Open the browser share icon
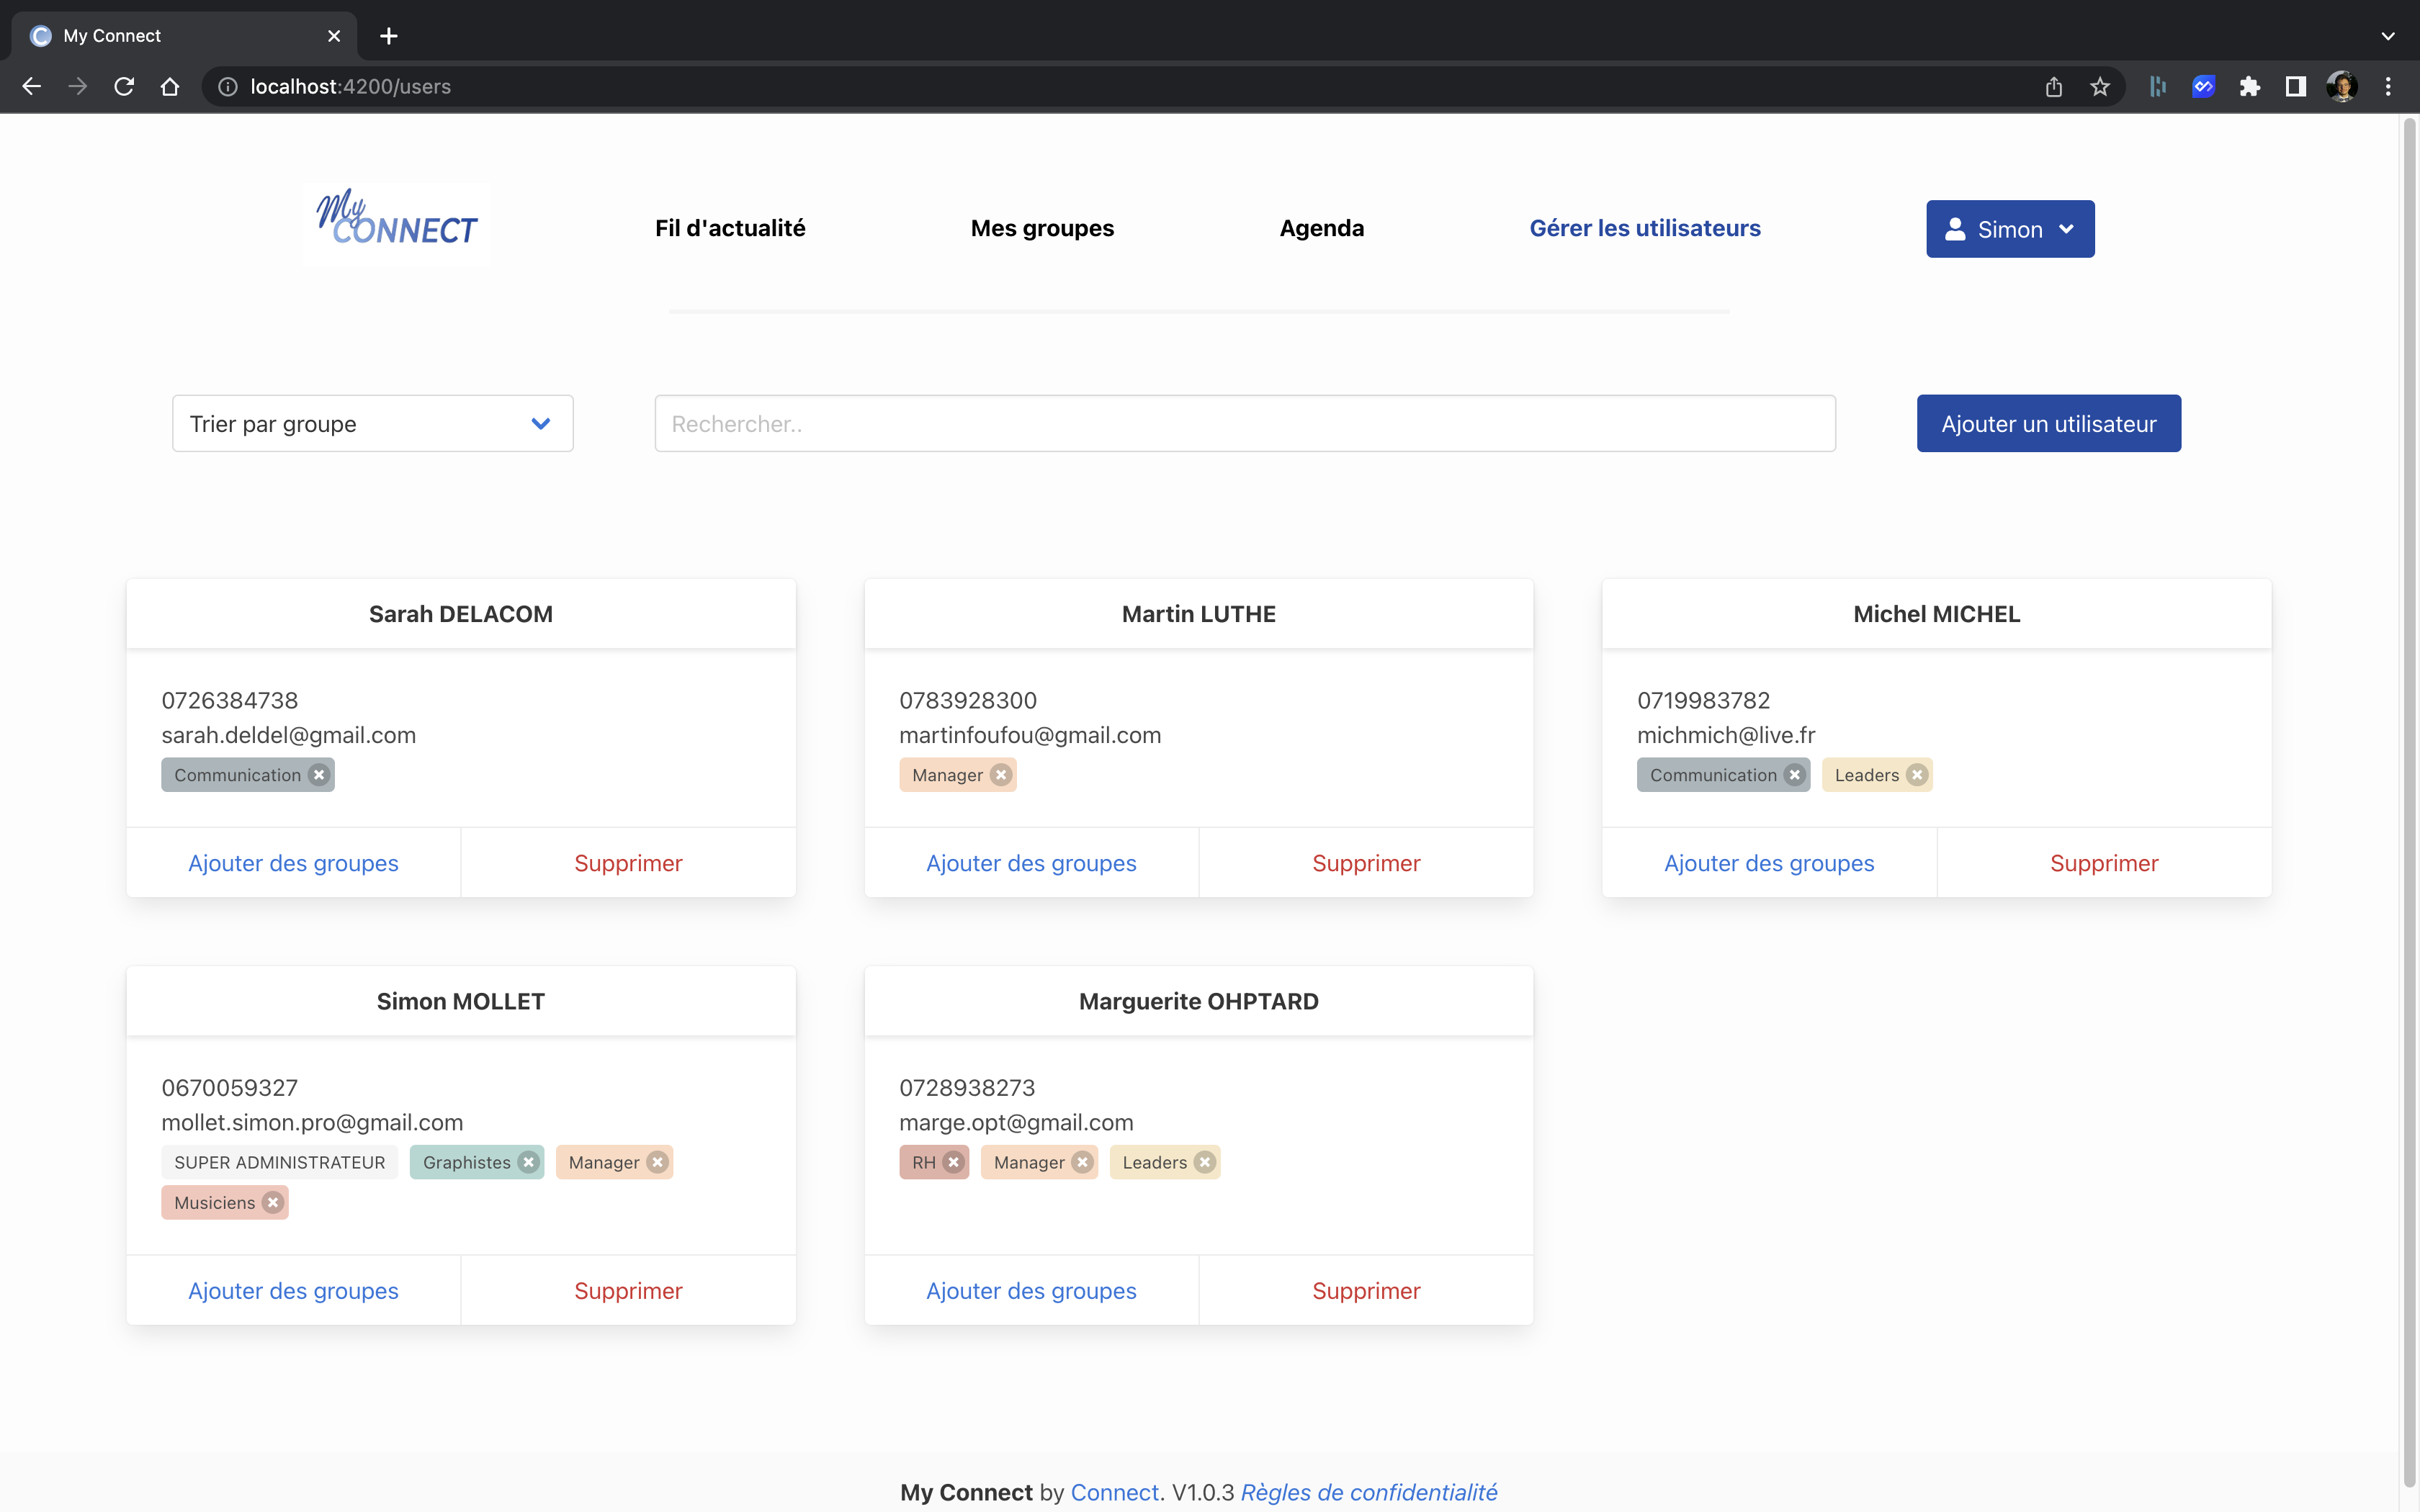The height and width of the screenshot is (1512, 2420). point(2054,86)
